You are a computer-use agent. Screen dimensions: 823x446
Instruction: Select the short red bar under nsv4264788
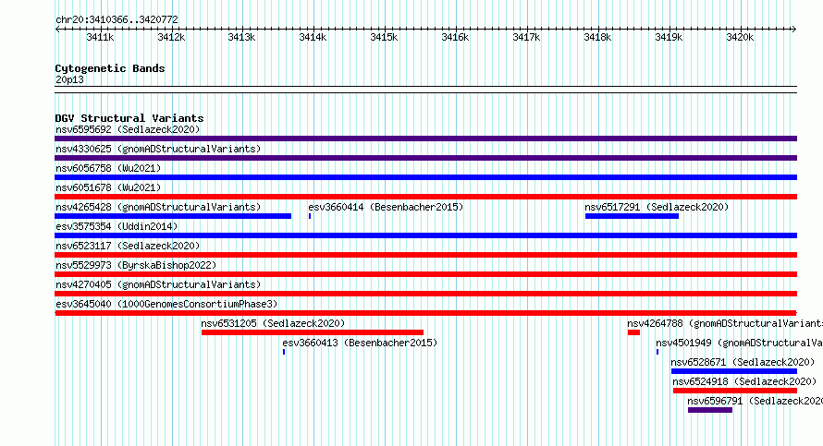click(x=633, y=332)
